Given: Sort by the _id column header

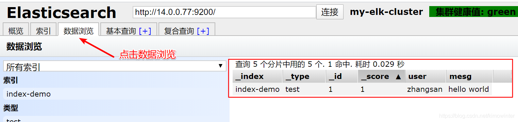Looking at the screenshot, I should click(x=342, y=76).
